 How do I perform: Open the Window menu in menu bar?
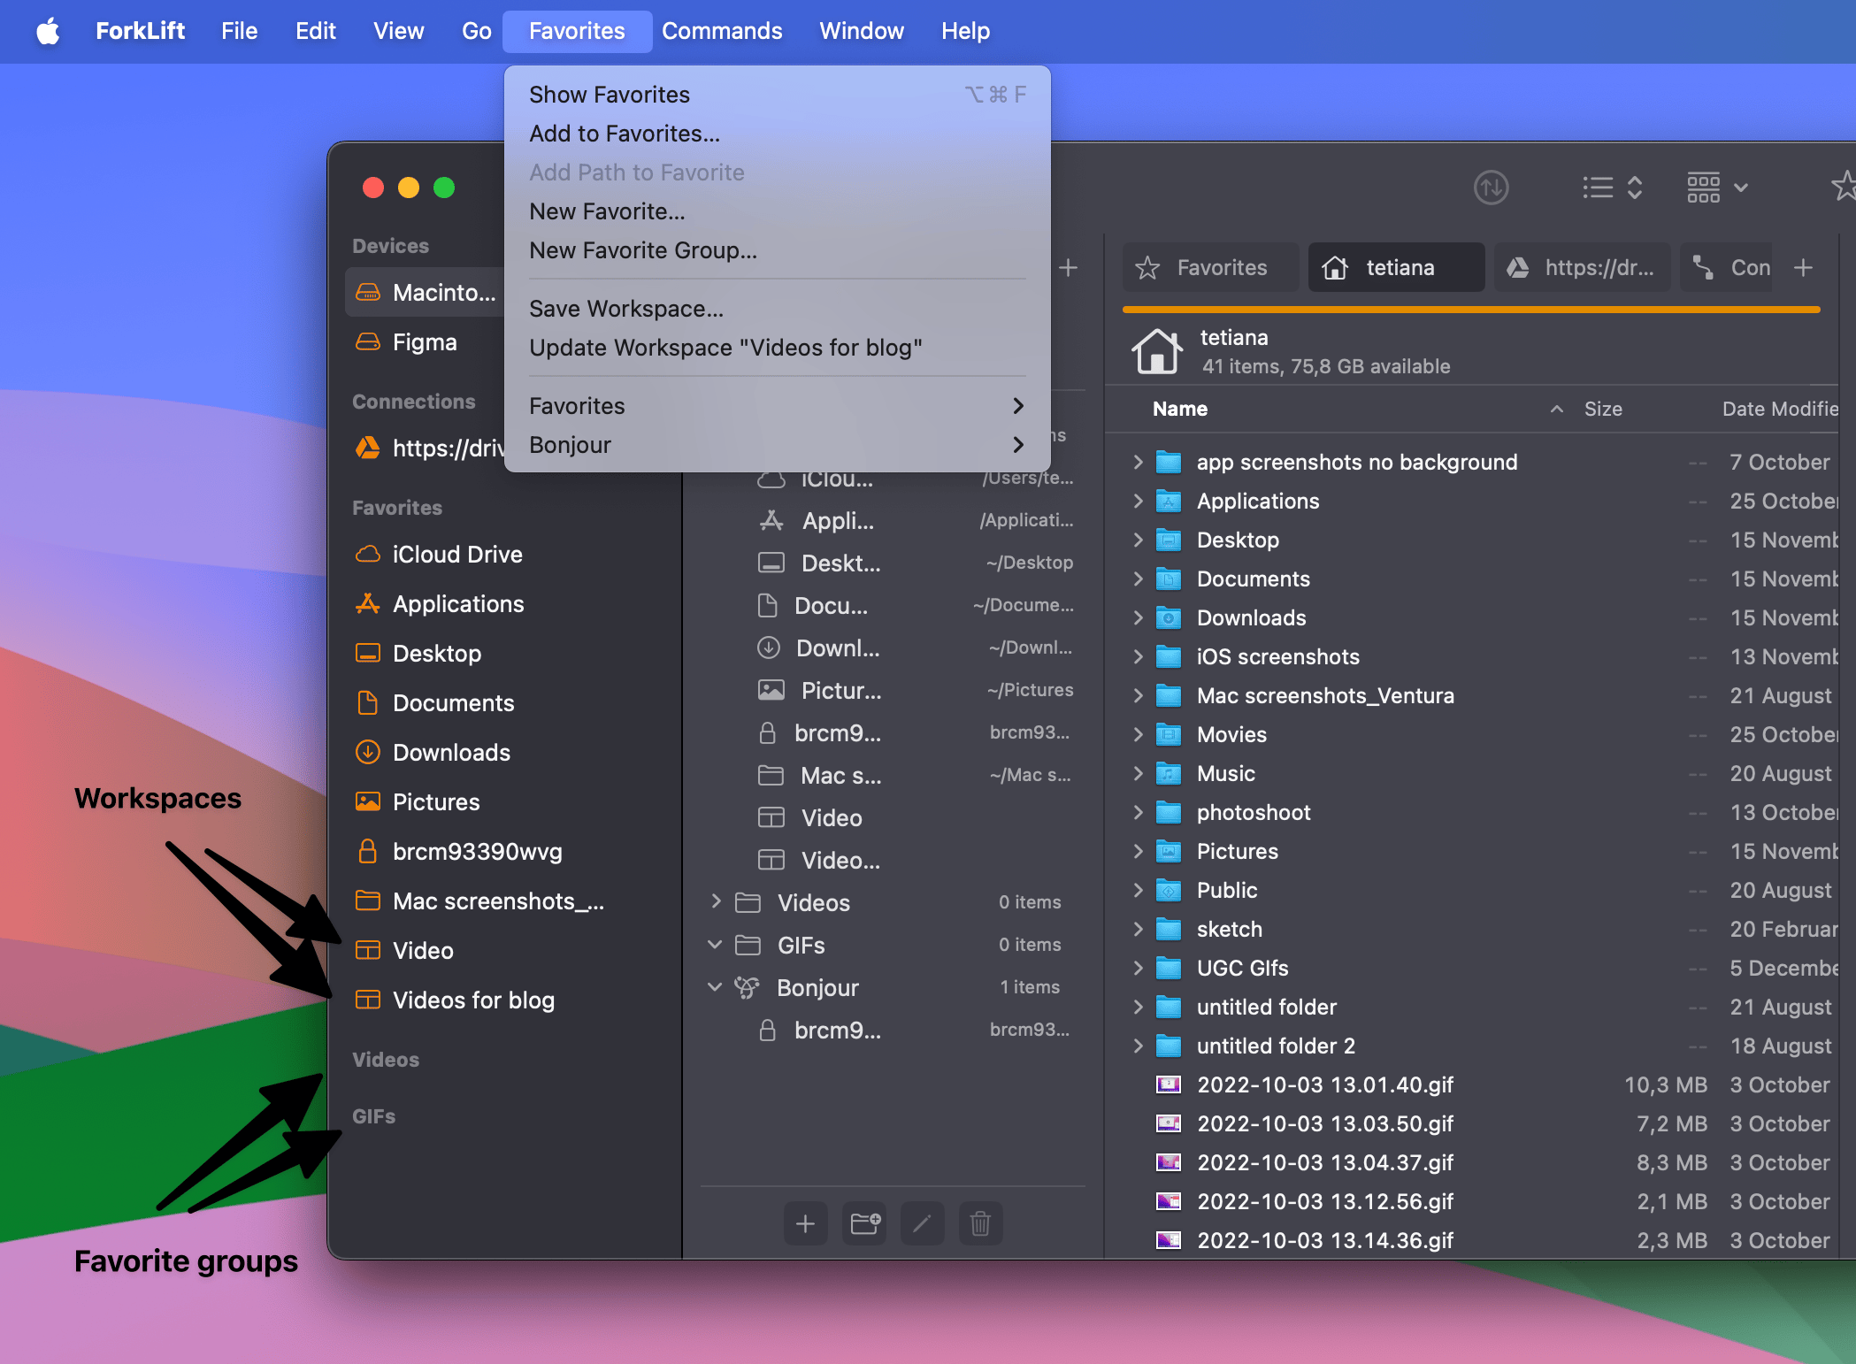click(862, 31)
